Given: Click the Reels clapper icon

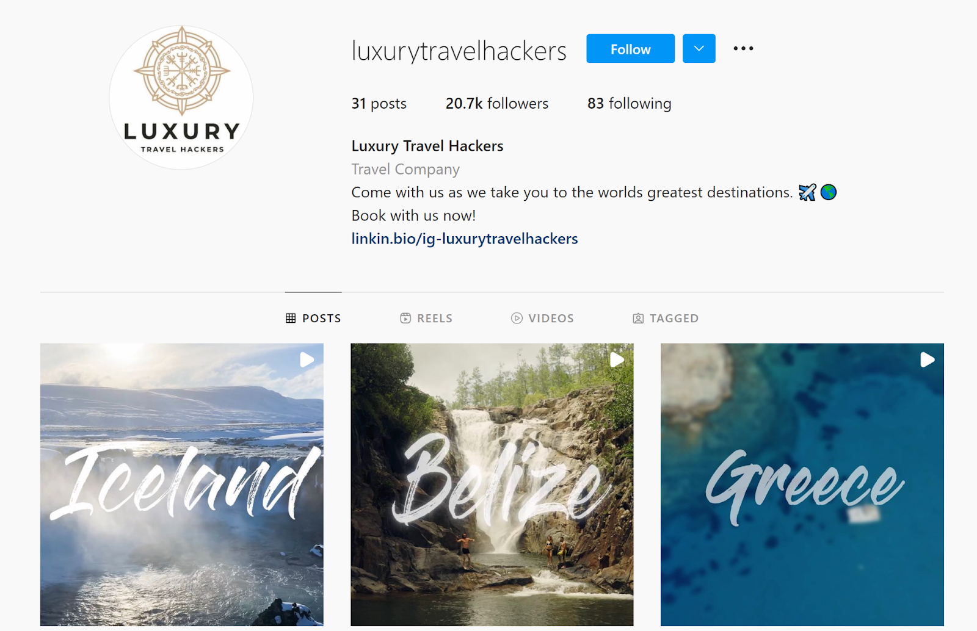Looking at the screenshot, I should click(x=405, y=318).
